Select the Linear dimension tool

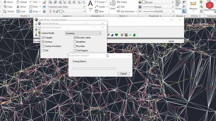pyautogui.click(x=100, y=2)
